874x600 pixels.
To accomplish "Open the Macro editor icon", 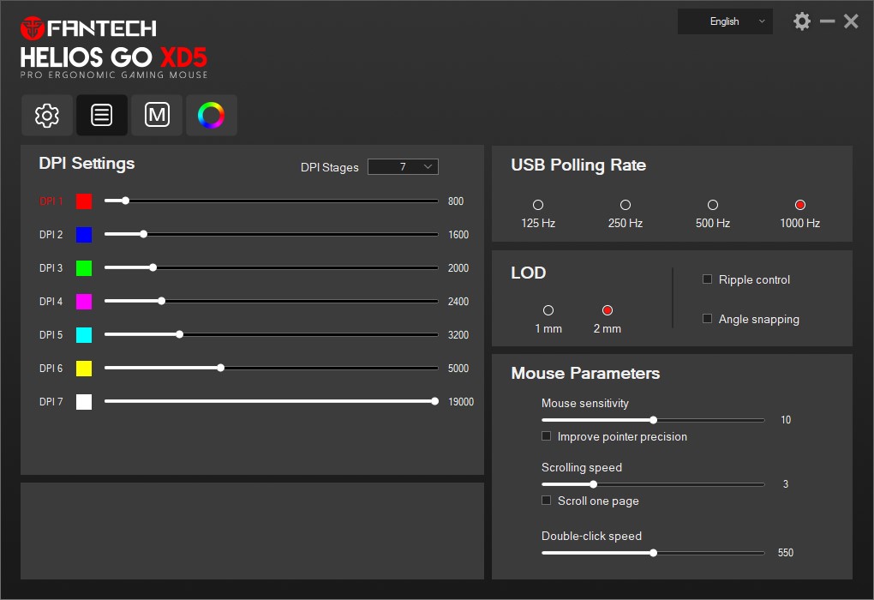I will tap(156, 115).
